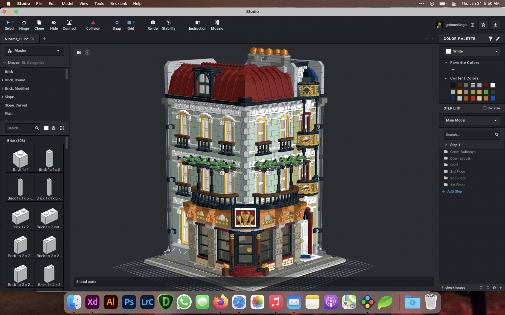Select the Hinge tool
505x315 pixels.
click(24, 25)
